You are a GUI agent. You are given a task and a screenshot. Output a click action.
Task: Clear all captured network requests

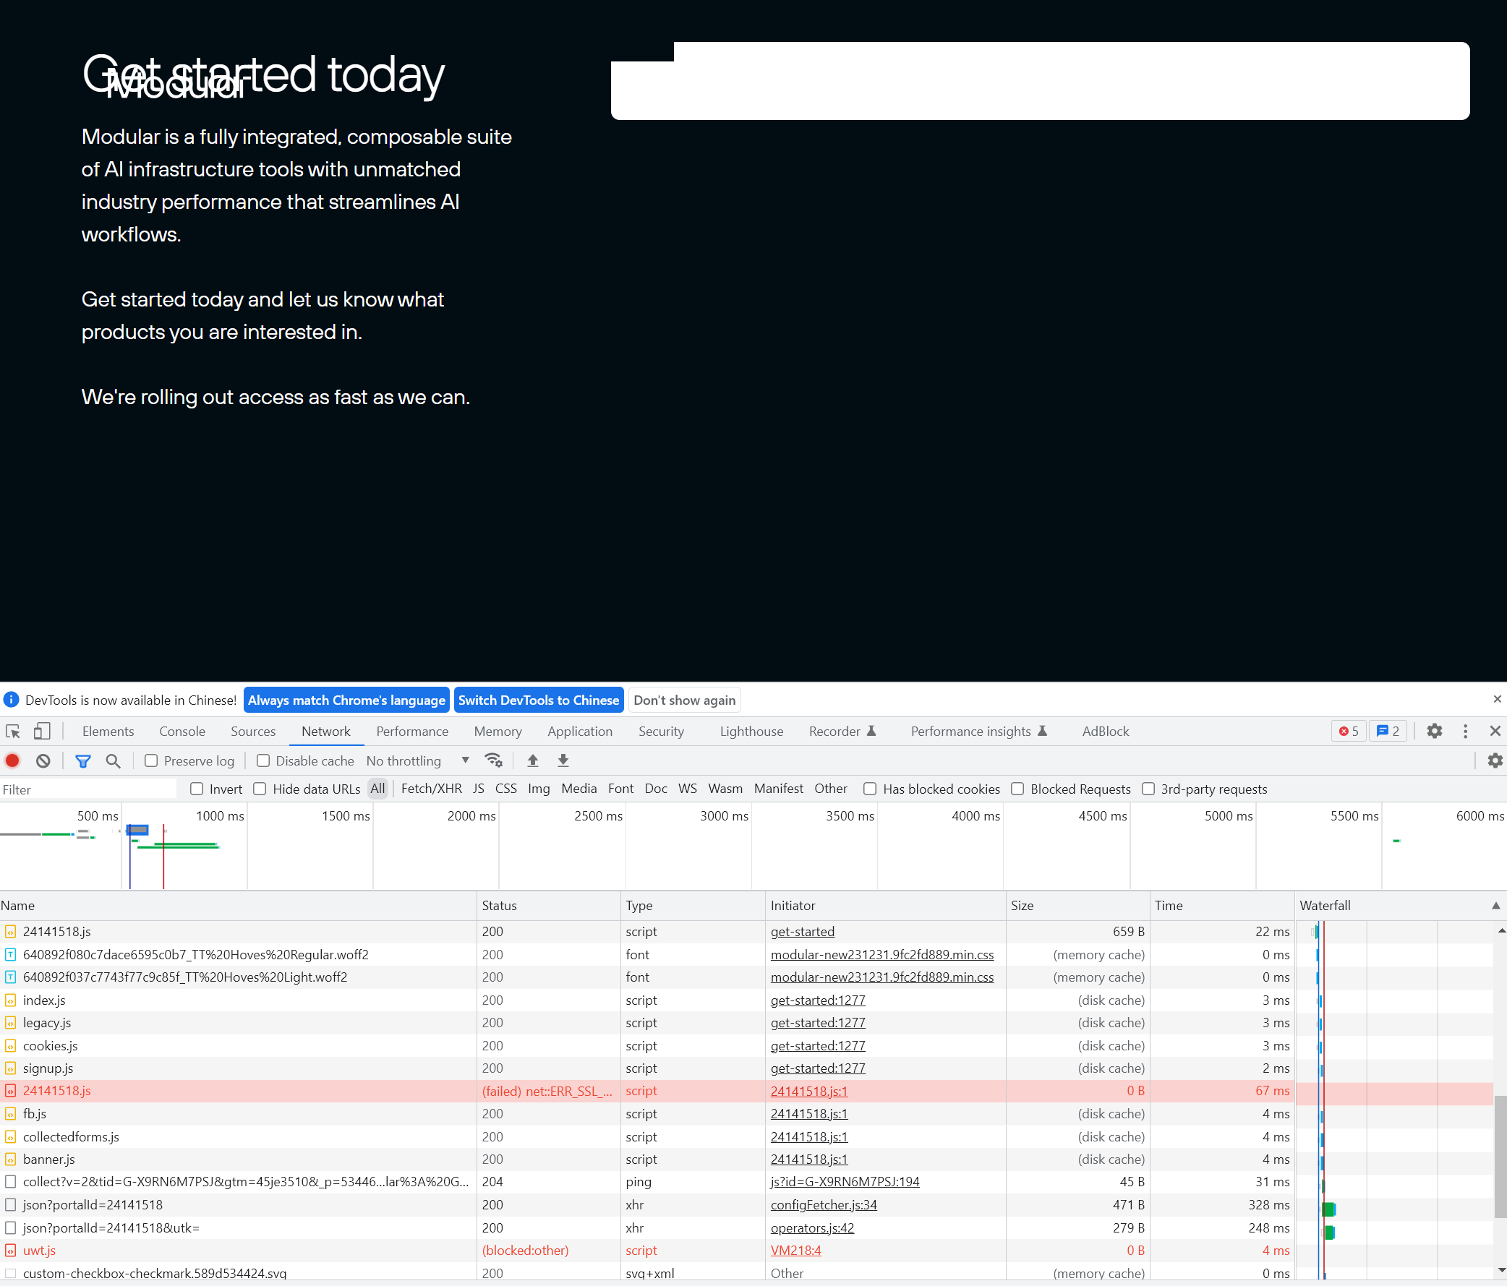43,760
